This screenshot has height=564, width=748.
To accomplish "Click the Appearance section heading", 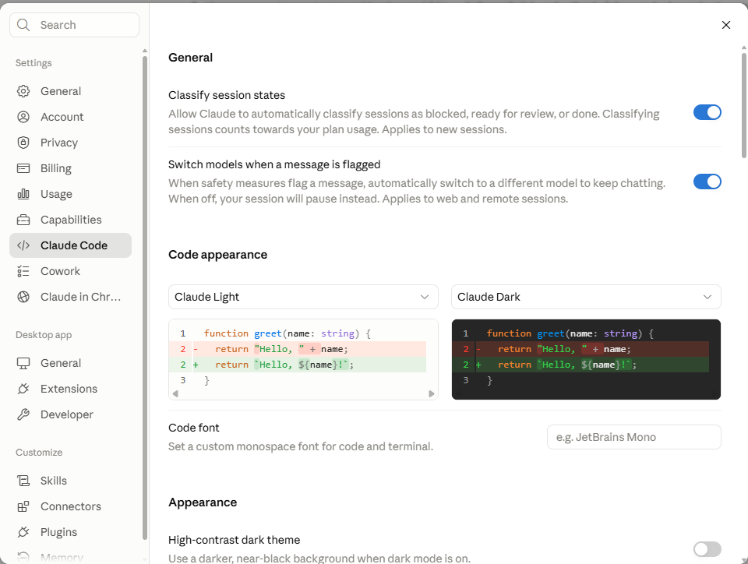I will 203,502.
